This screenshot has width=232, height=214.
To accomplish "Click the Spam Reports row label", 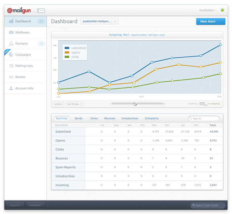I will 66,167.
